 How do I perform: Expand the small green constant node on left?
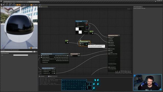pyautogui.click(x=68, y=41)
